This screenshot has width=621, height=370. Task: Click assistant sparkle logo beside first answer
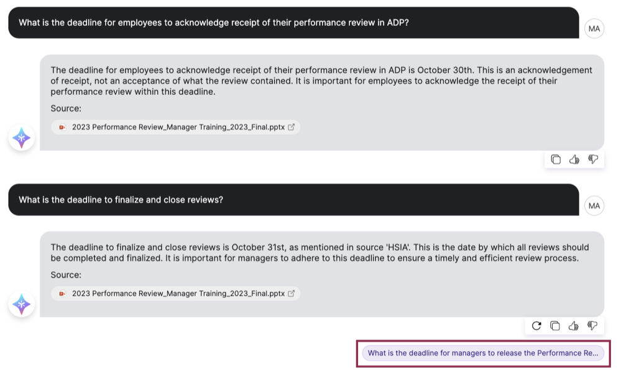(22, 138)
